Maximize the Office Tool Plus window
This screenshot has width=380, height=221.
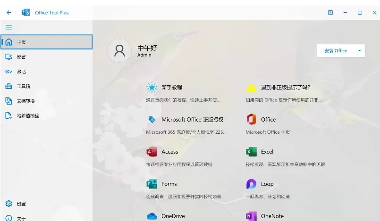[360, 13]
